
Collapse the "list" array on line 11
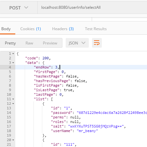click(x=13, y=99)
